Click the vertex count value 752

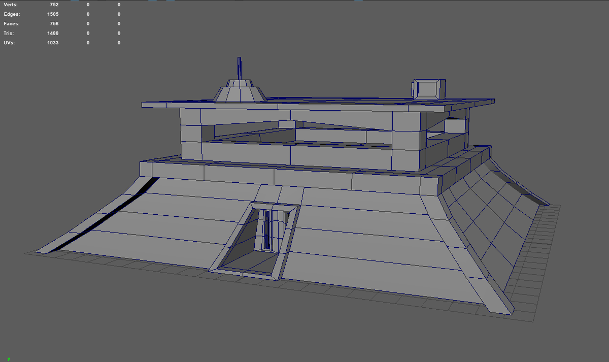[x=54, y=5]
